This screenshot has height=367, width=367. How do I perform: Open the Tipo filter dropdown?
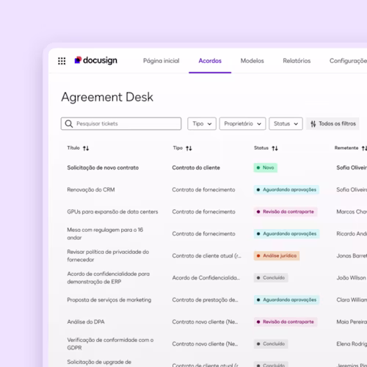[x=202, y=124]
